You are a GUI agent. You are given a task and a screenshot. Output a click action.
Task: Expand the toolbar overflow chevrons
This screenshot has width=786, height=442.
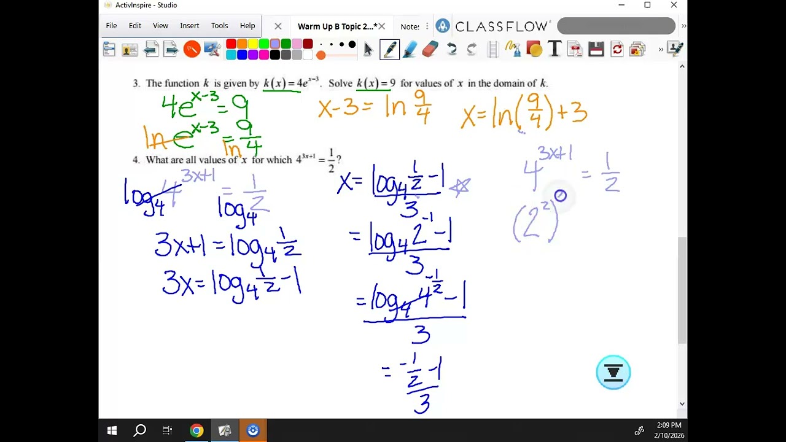point(661,49)
